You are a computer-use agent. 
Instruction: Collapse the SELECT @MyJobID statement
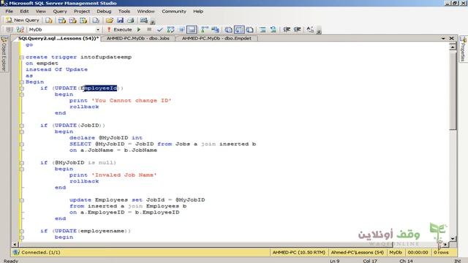tap(22, 144)
